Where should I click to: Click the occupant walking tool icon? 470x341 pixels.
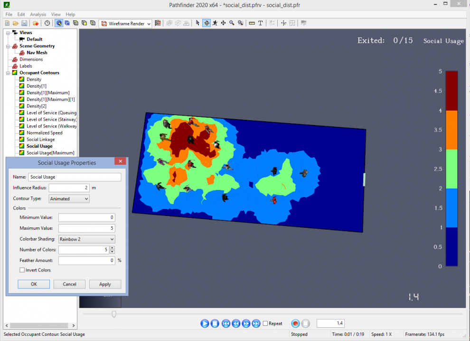point(215,23)
